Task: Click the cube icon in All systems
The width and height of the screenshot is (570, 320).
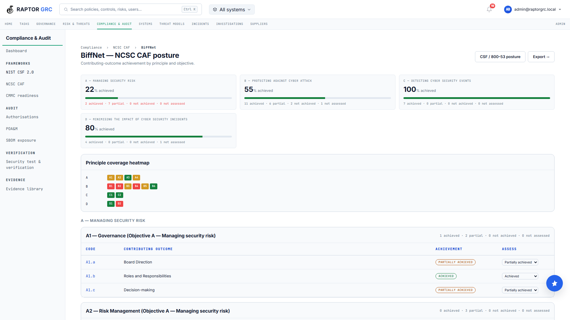Action: tap(215, 9)
